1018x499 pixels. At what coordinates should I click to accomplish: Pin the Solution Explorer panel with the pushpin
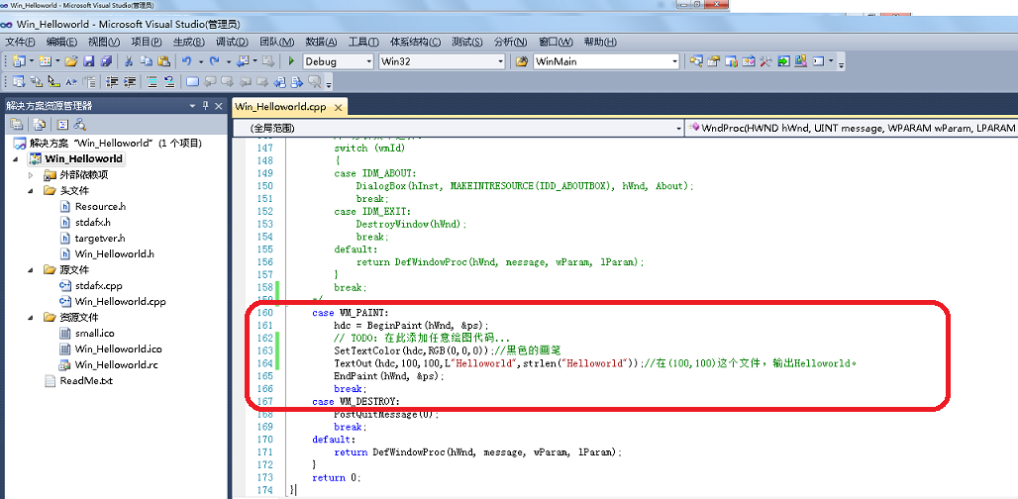206,106
